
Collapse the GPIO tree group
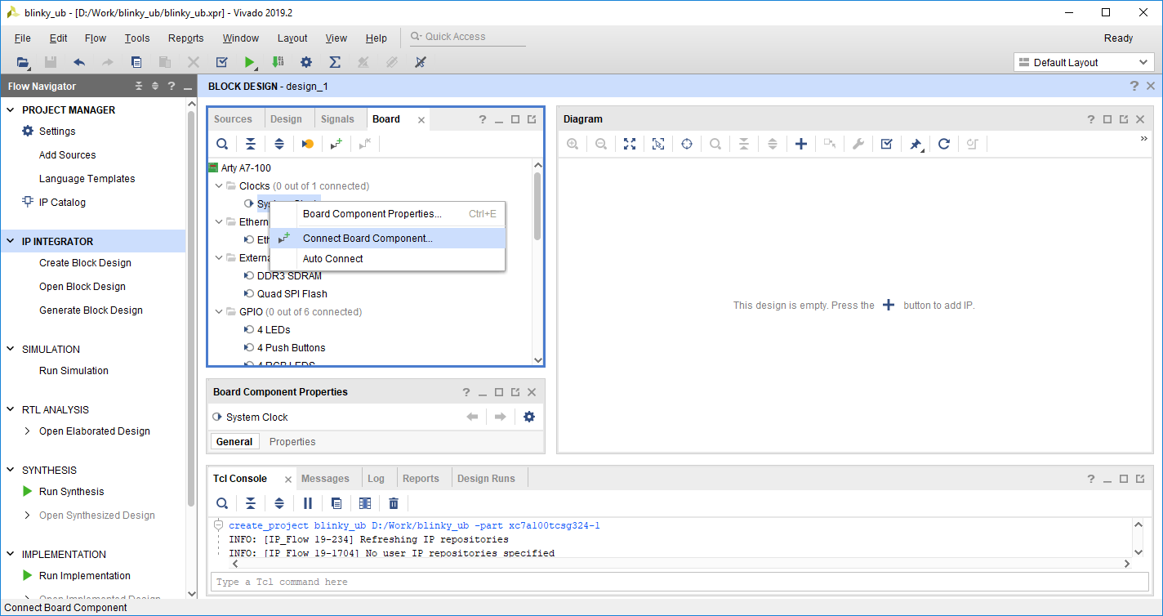tap(219, 312)
